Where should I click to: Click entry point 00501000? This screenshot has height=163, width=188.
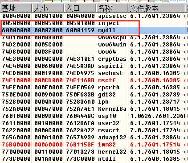click(x=80, y=23)
